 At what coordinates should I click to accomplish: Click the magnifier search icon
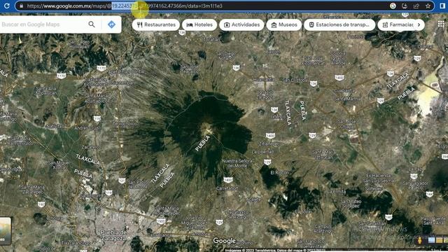(92, 24)
